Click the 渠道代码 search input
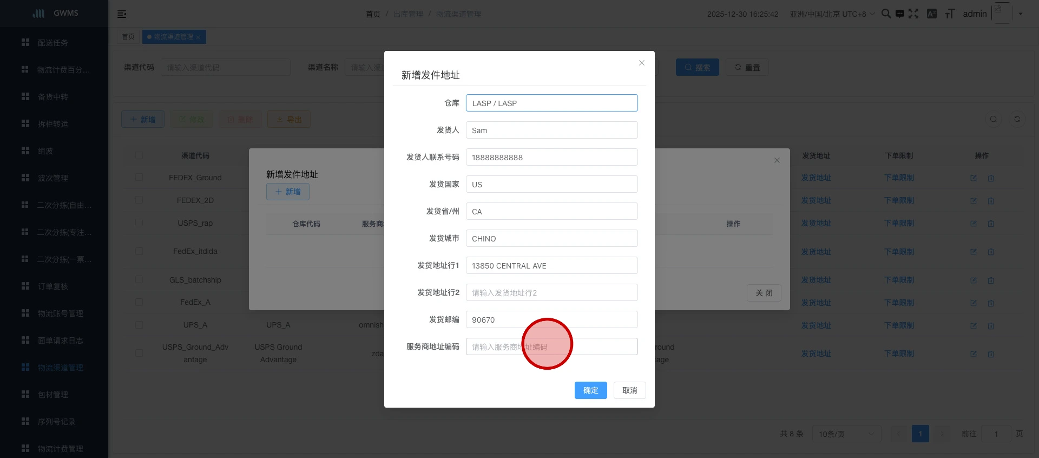Screen dimensions: 1039x458 pyautogui.click(x=226, y=67)
